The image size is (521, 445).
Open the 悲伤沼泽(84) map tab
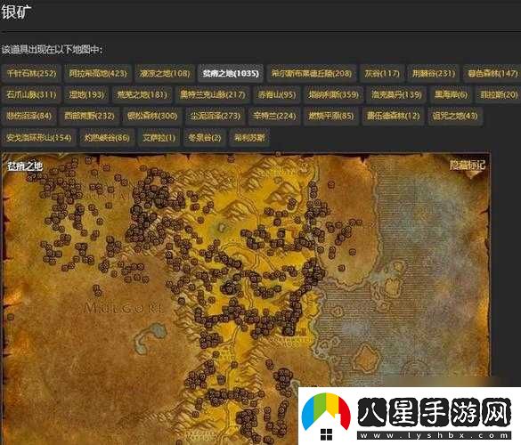(x=29, y=116)
